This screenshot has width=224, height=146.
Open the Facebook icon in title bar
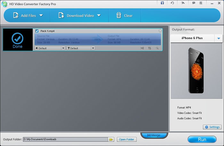pyautogui.click(x=162, y=3)
